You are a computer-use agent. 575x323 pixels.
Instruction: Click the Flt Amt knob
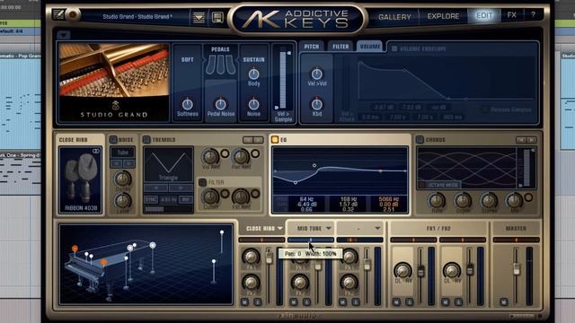[x=241, y=196]
